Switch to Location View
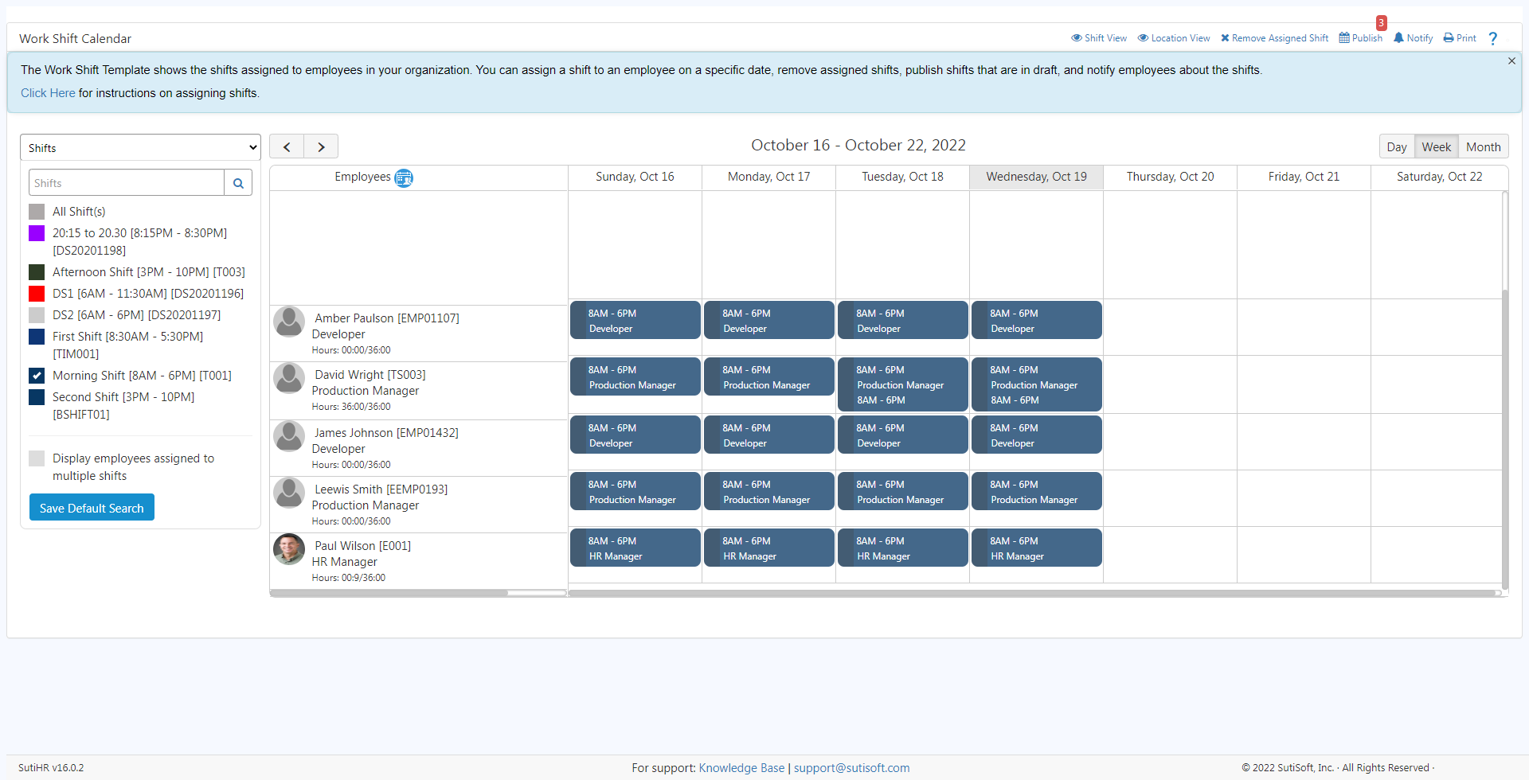The height and width of the screenshot is (780, 1529). 1174,38
